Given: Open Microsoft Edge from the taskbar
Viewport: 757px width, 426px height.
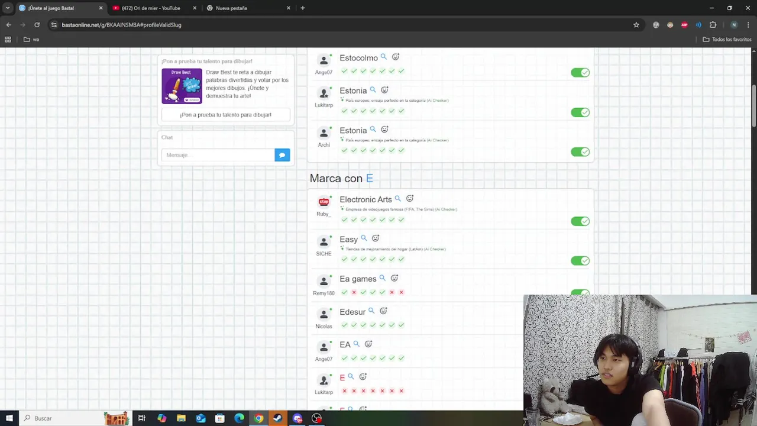Looking at the screenshot, I should point(239,418).
